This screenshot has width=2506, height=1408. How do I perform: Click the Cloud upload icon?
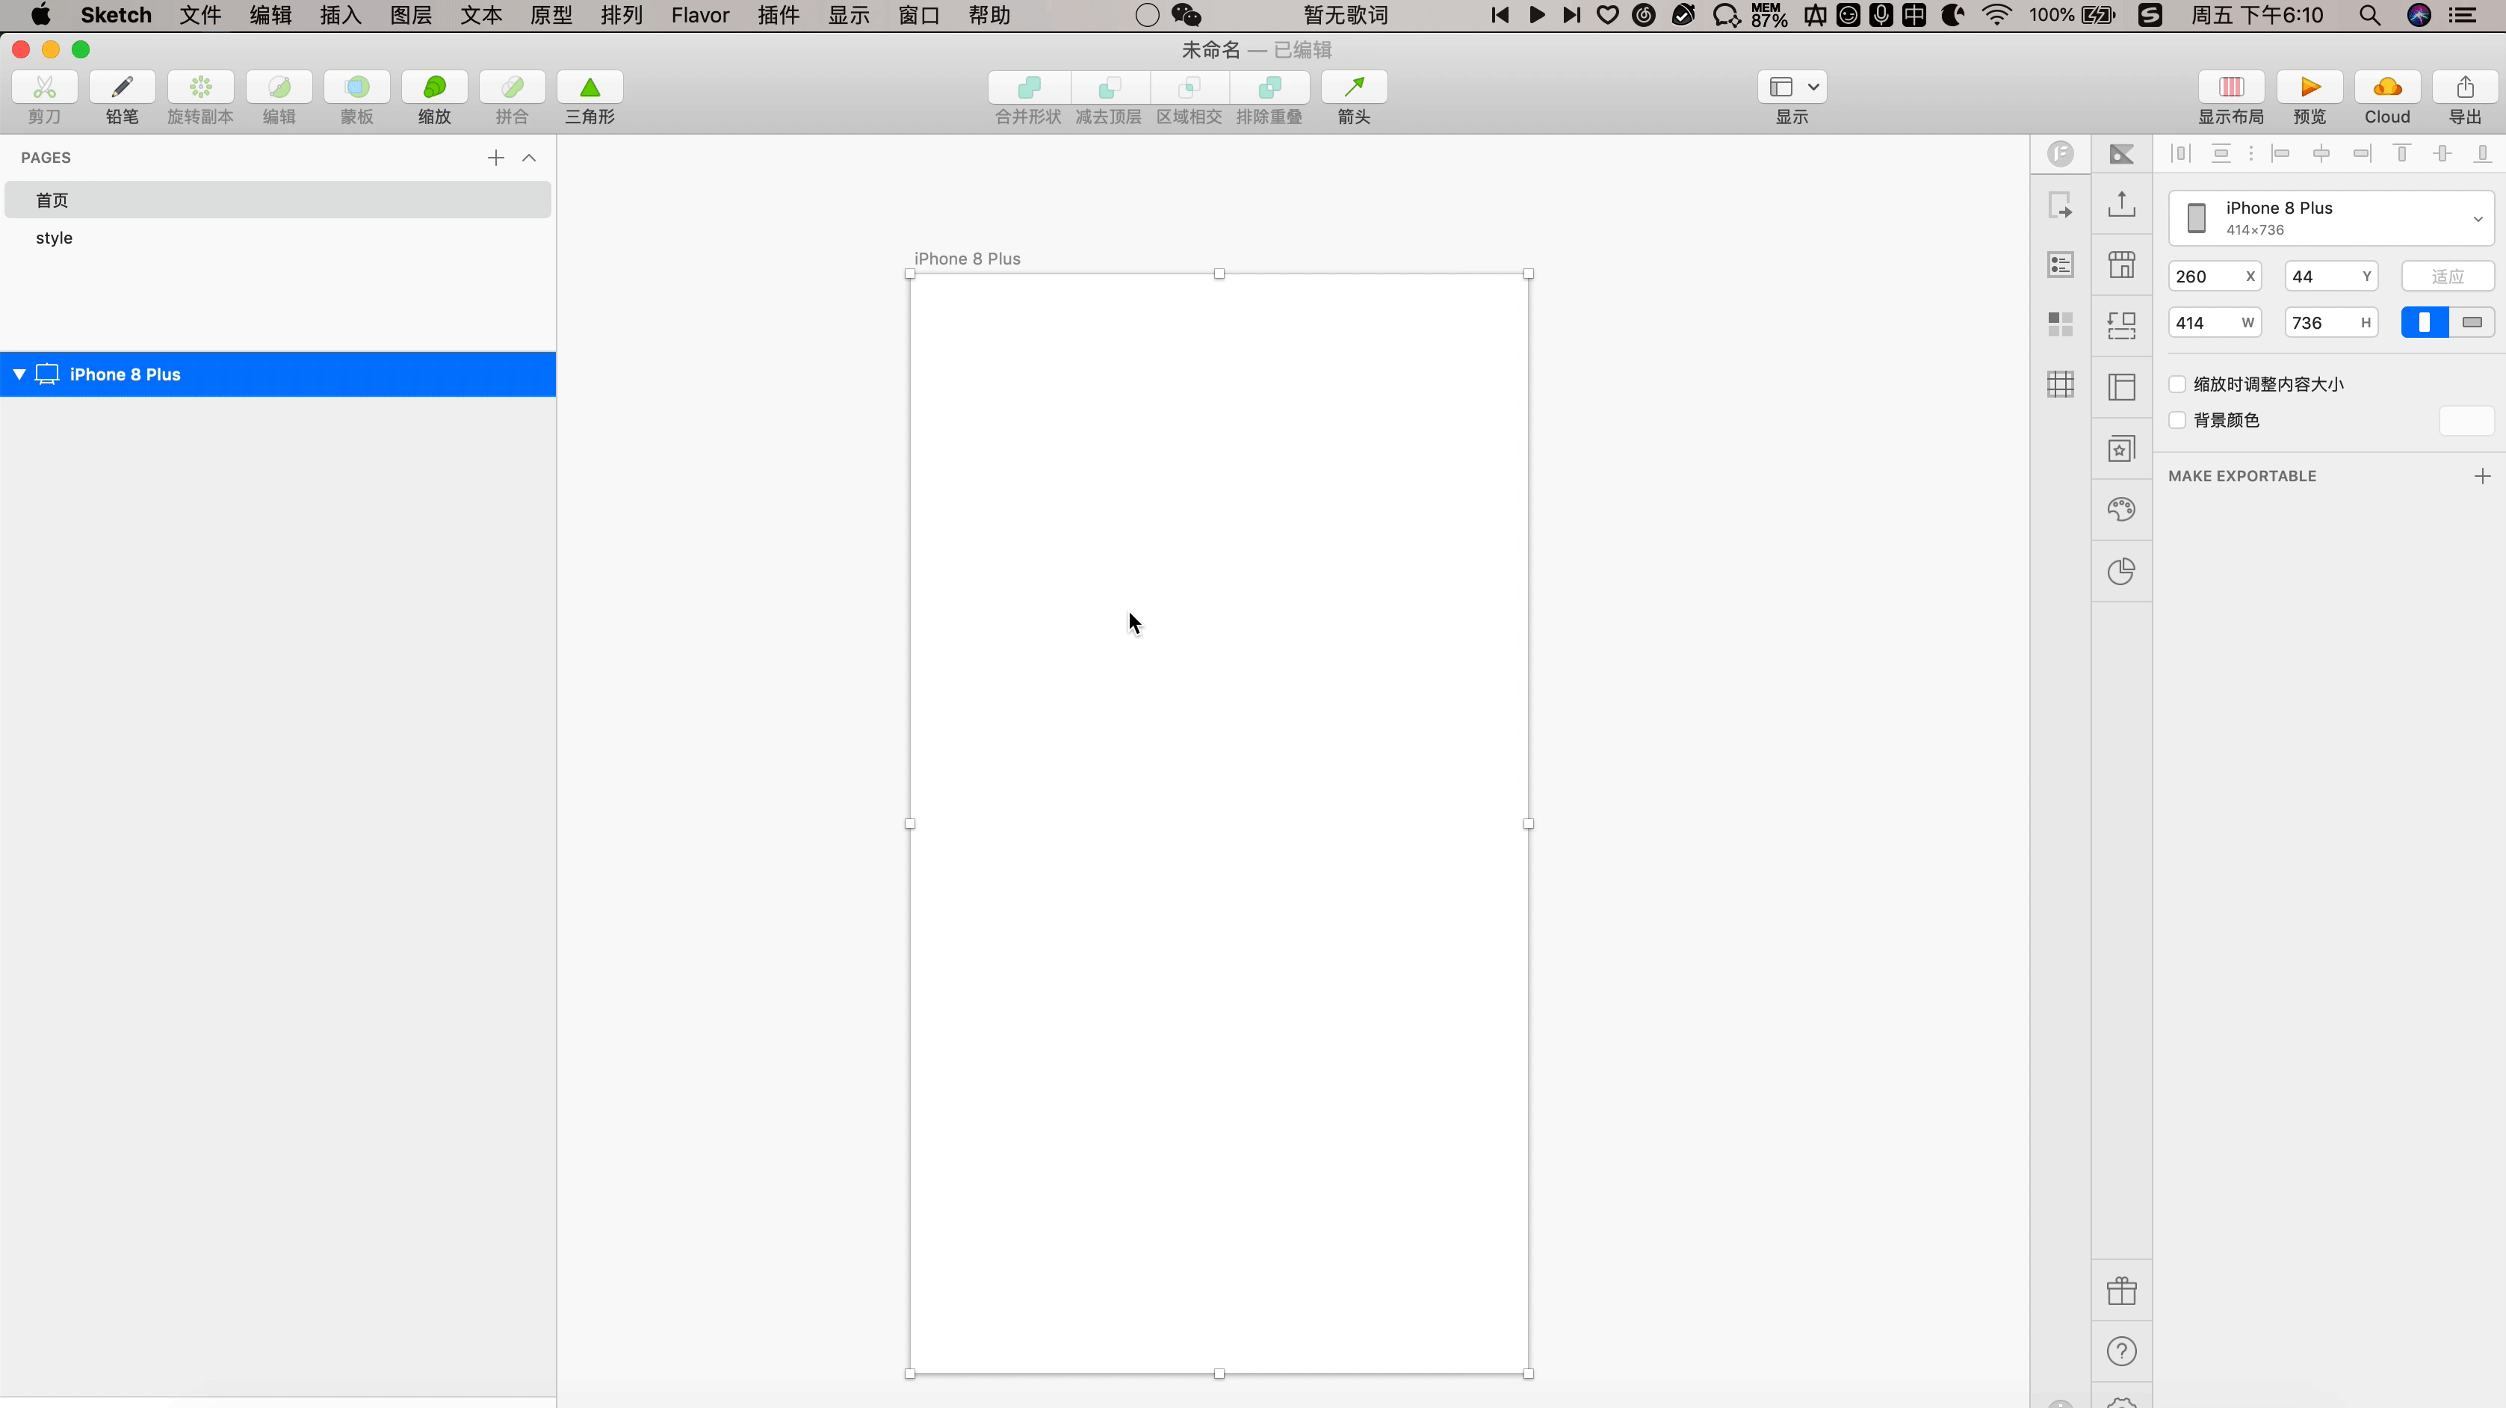(2387, 87)
